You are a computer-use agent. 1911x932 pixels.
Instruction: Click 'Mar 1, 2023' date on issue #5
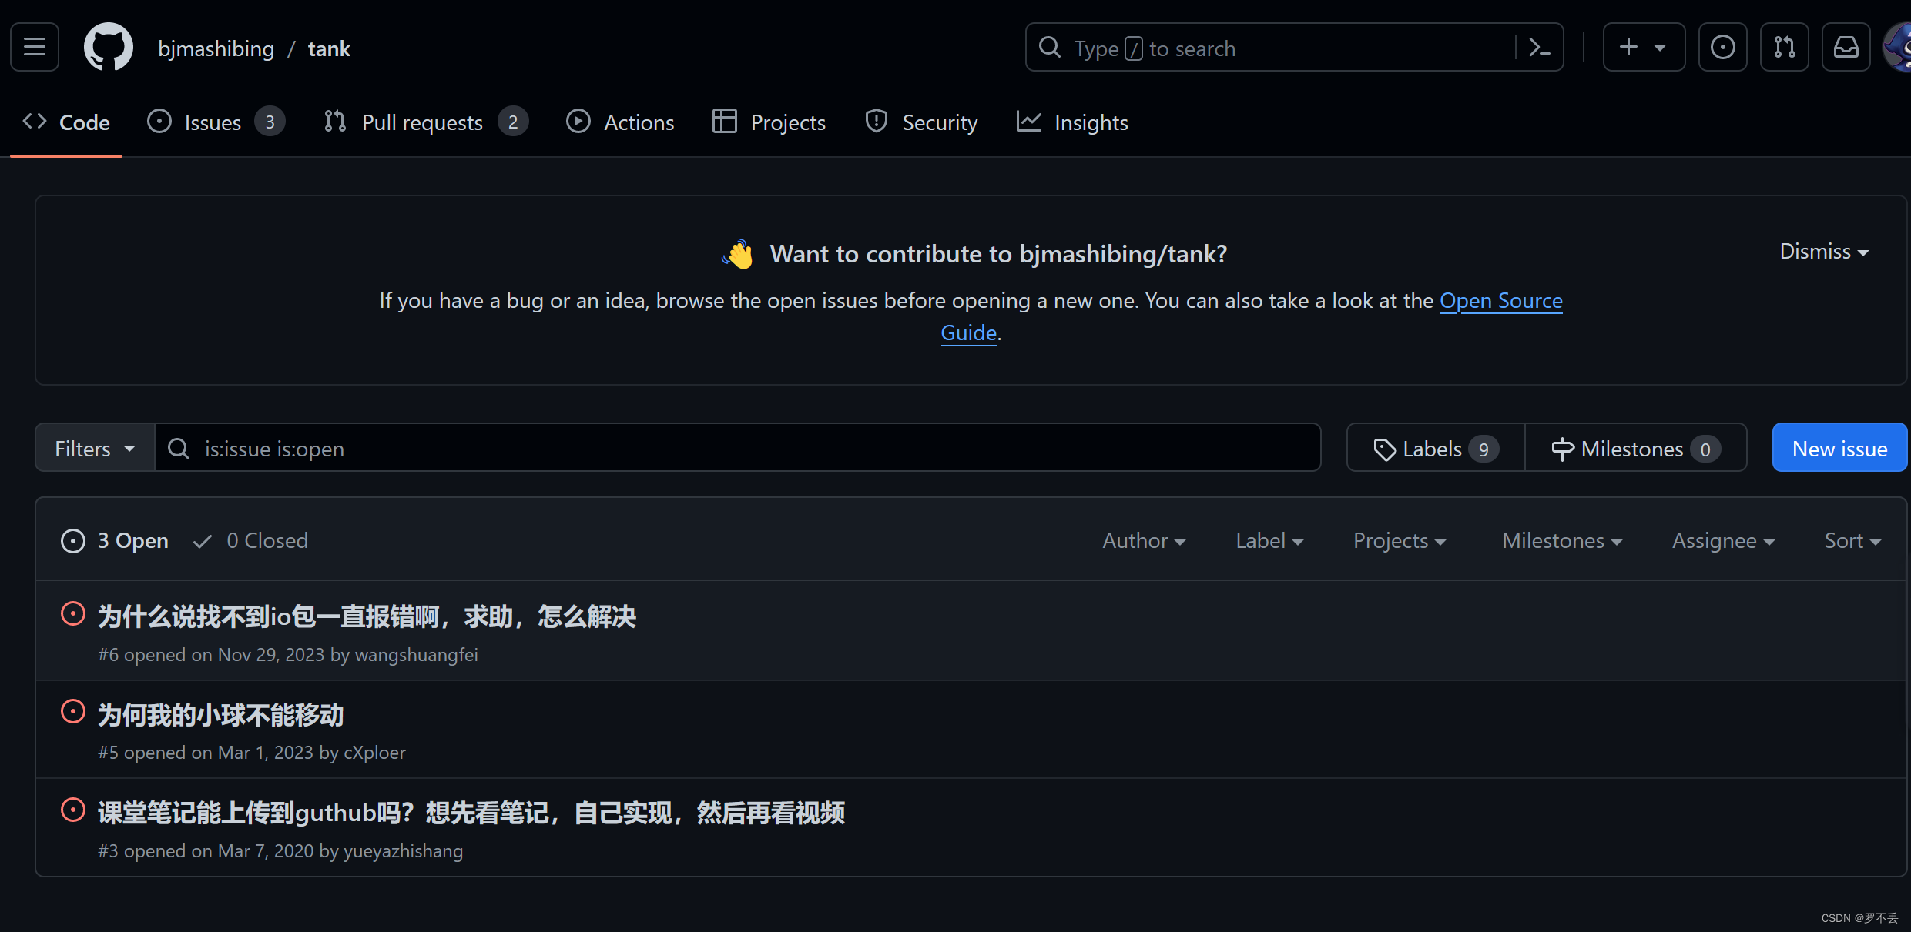266,752
